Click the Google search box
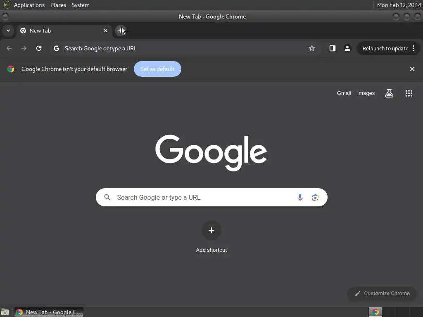This screenshot has height=317, width=423. [x=211, y=197]
